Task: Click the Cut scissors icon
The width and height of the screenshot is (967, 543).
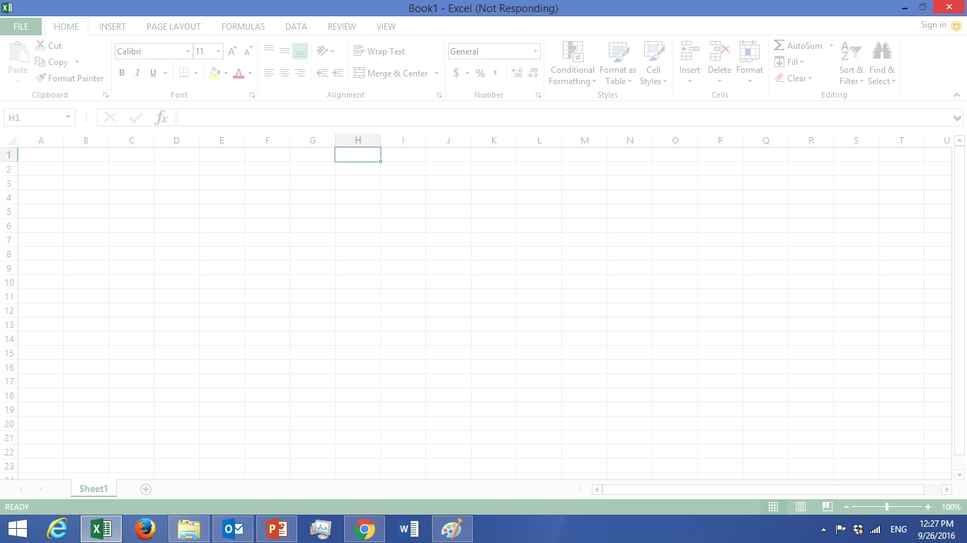Action: tap(40, 45)
